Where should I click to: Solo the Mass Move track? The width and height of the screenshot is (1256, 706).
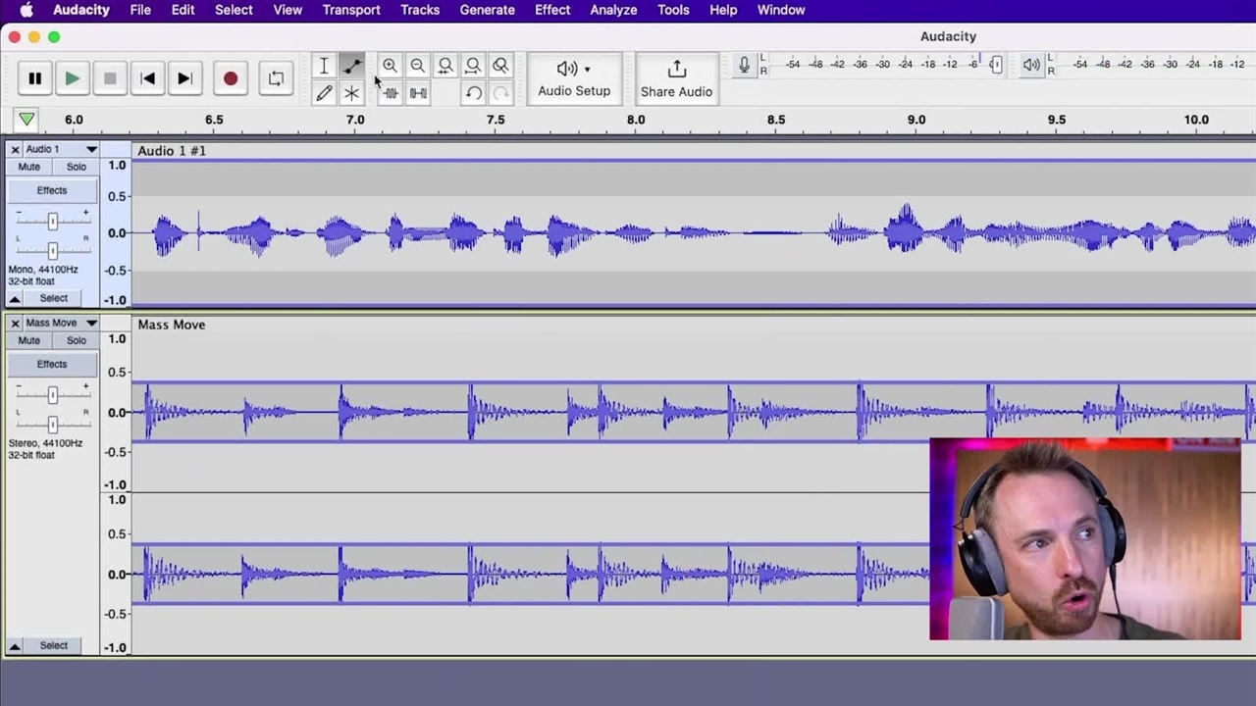click(x=76, y=340)
